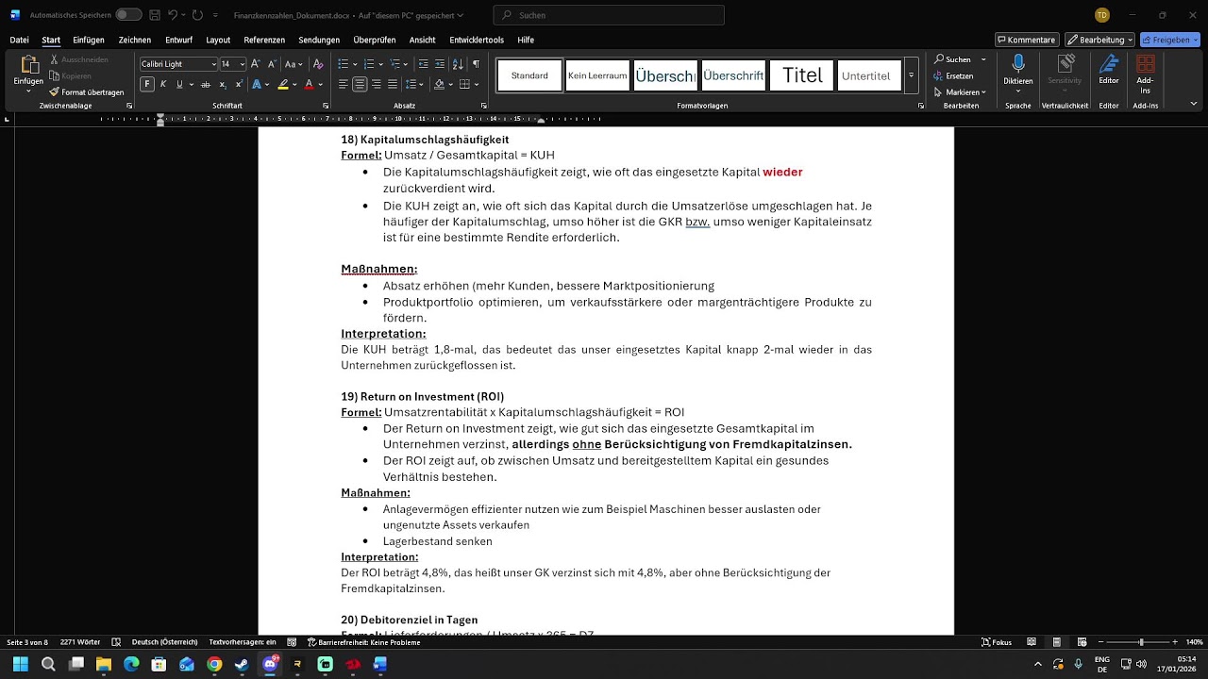The image size is (1208, 679).
Task: Open the Editor pane
Action: (x=1109, y=71)
